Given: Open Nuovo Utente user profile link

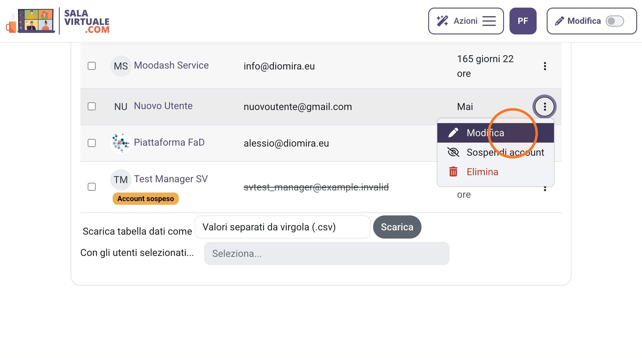Looking at the screenshot, I should point(163,106).
